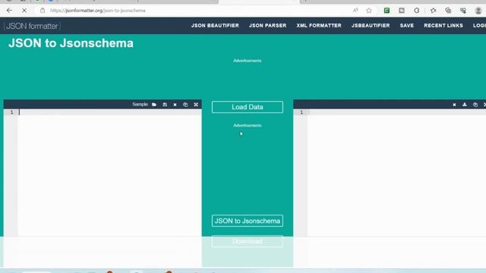View site information lock icon
Viewport: 486px width, 273px height.
pyautogui.click(x=43, y=11)
